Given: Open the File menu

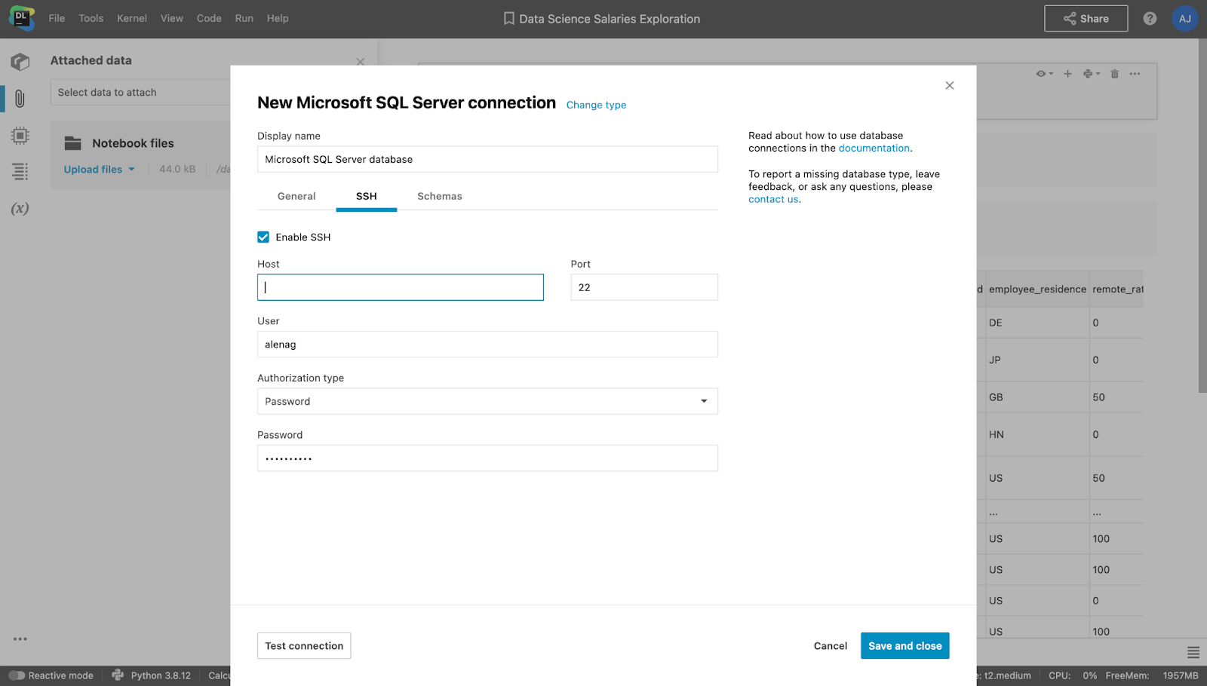Looking at the screenshot, I should tap(57, 18).
